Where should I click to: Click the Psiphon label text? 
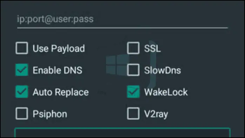point(50,114)
